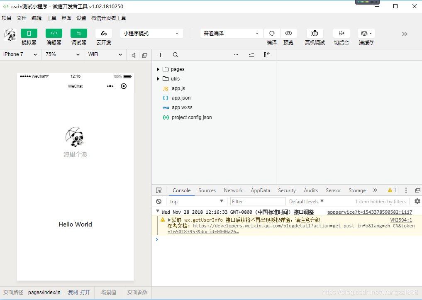Add a new file with plus icon
Screen dimensions: 422x300
161,55
